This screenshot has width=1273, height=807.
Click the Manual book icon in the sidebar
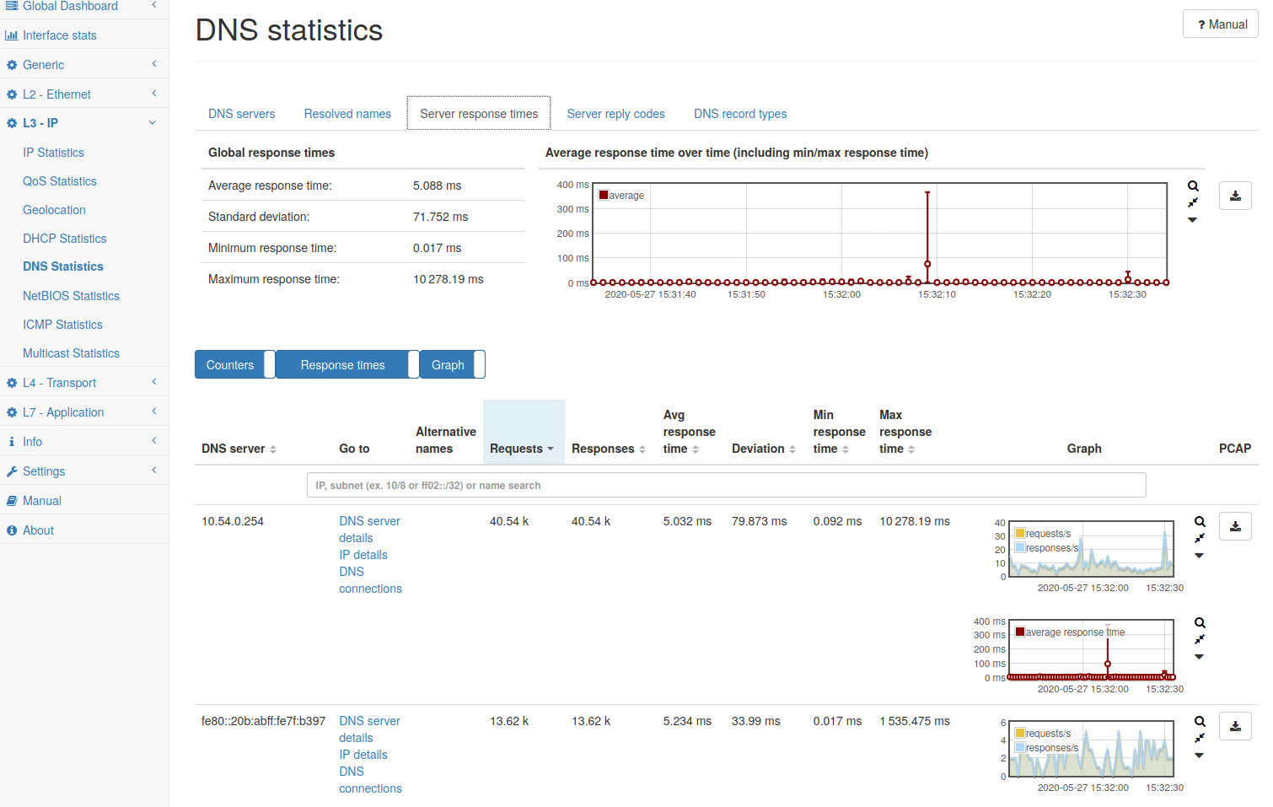(12, 501)
